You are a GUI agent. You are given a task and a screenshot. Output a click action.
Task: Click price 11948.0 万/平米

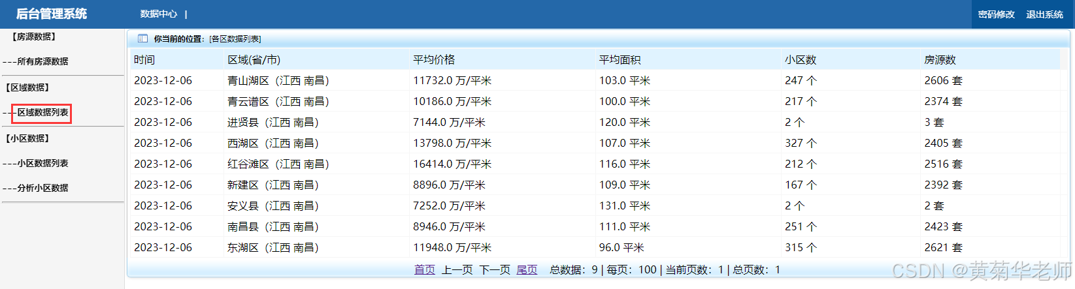tap(452, 247)
